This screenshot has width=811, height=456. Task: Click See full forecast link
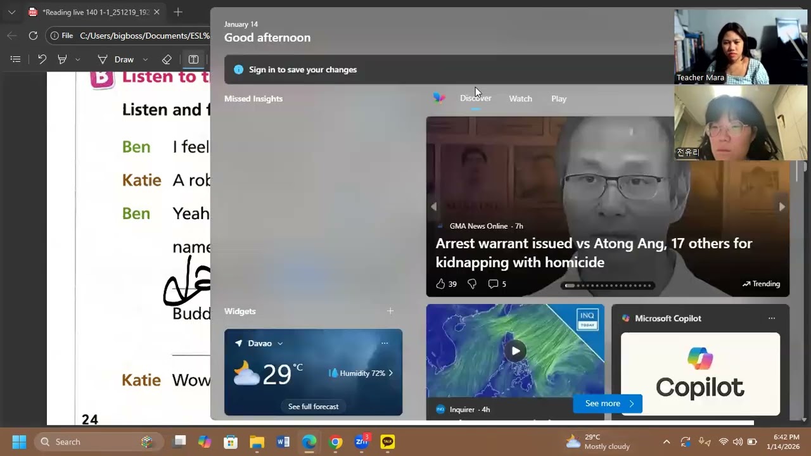(x=313, y=407)
